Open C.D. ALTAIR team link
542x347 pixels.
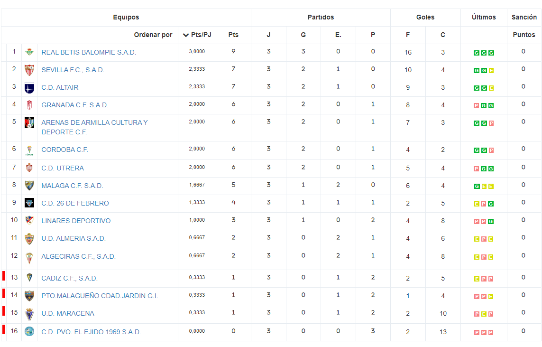point(60,88)
